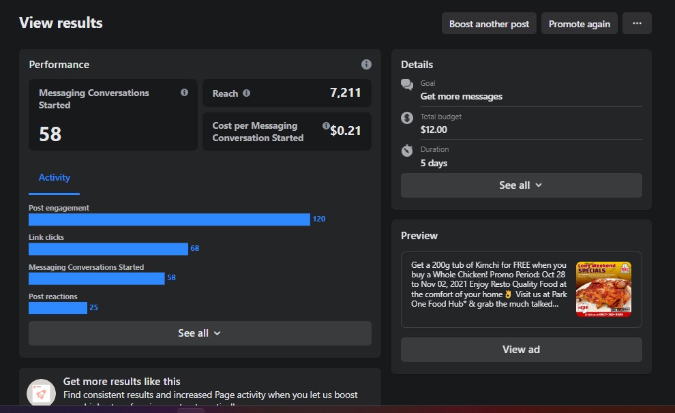Click Boost another post button
Screen dimensions: 675x413
489,23
